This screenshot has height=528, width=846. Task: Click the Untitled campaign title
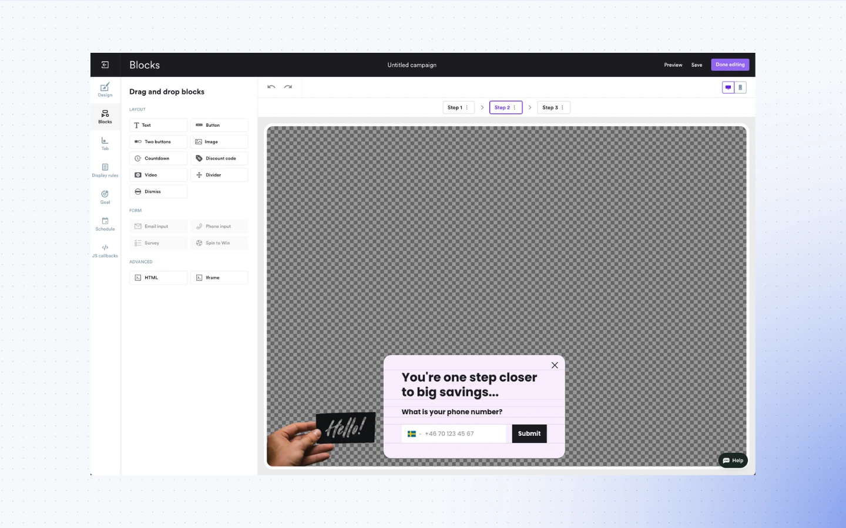[412, 65]
